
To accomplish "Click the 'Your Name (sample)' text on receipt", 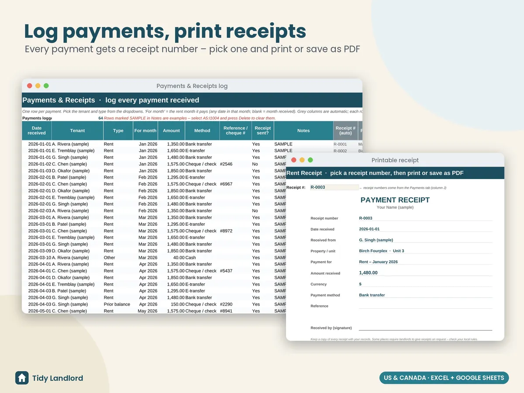I will 395,207.
